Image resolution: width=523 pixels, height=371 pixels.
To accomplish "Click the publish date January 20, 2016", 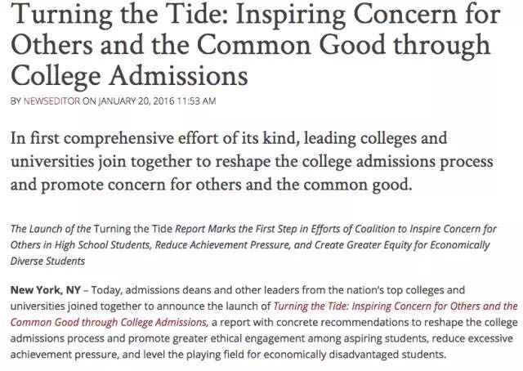I will 136,101.
